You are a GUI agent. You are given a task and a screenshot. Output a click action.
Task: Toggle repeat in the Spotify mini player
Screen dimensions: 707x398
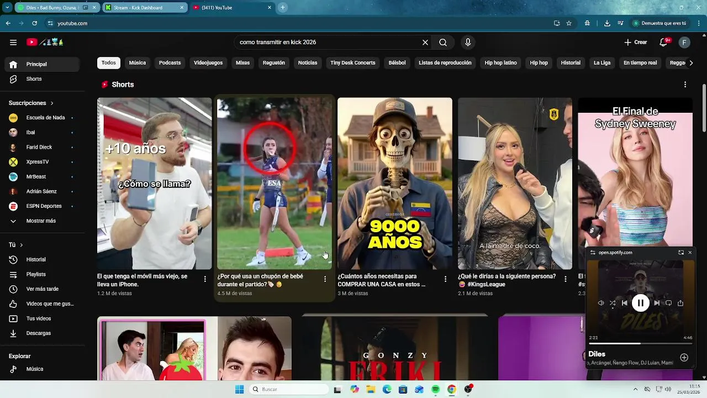[668, 303]
